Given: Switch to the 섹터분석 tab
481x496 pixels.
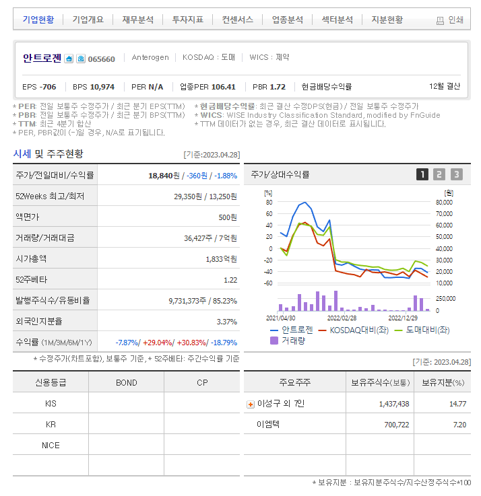Looking at the screenshot, I should [338, 20].
